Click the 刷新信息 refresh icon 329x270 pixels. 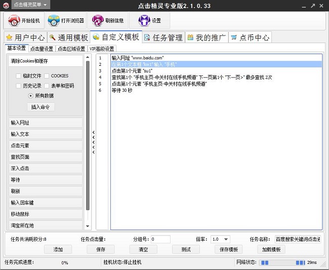pos(98,21)
